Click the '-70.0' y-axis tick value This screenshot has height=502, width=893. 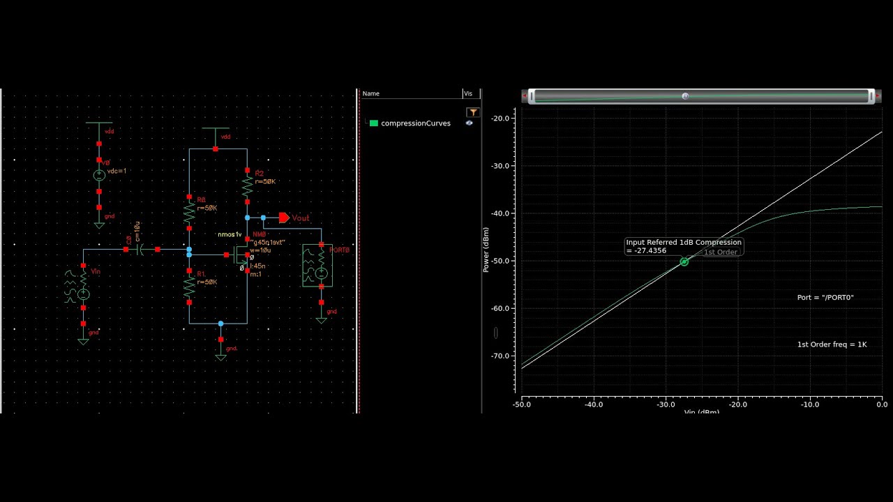(500, 356)
